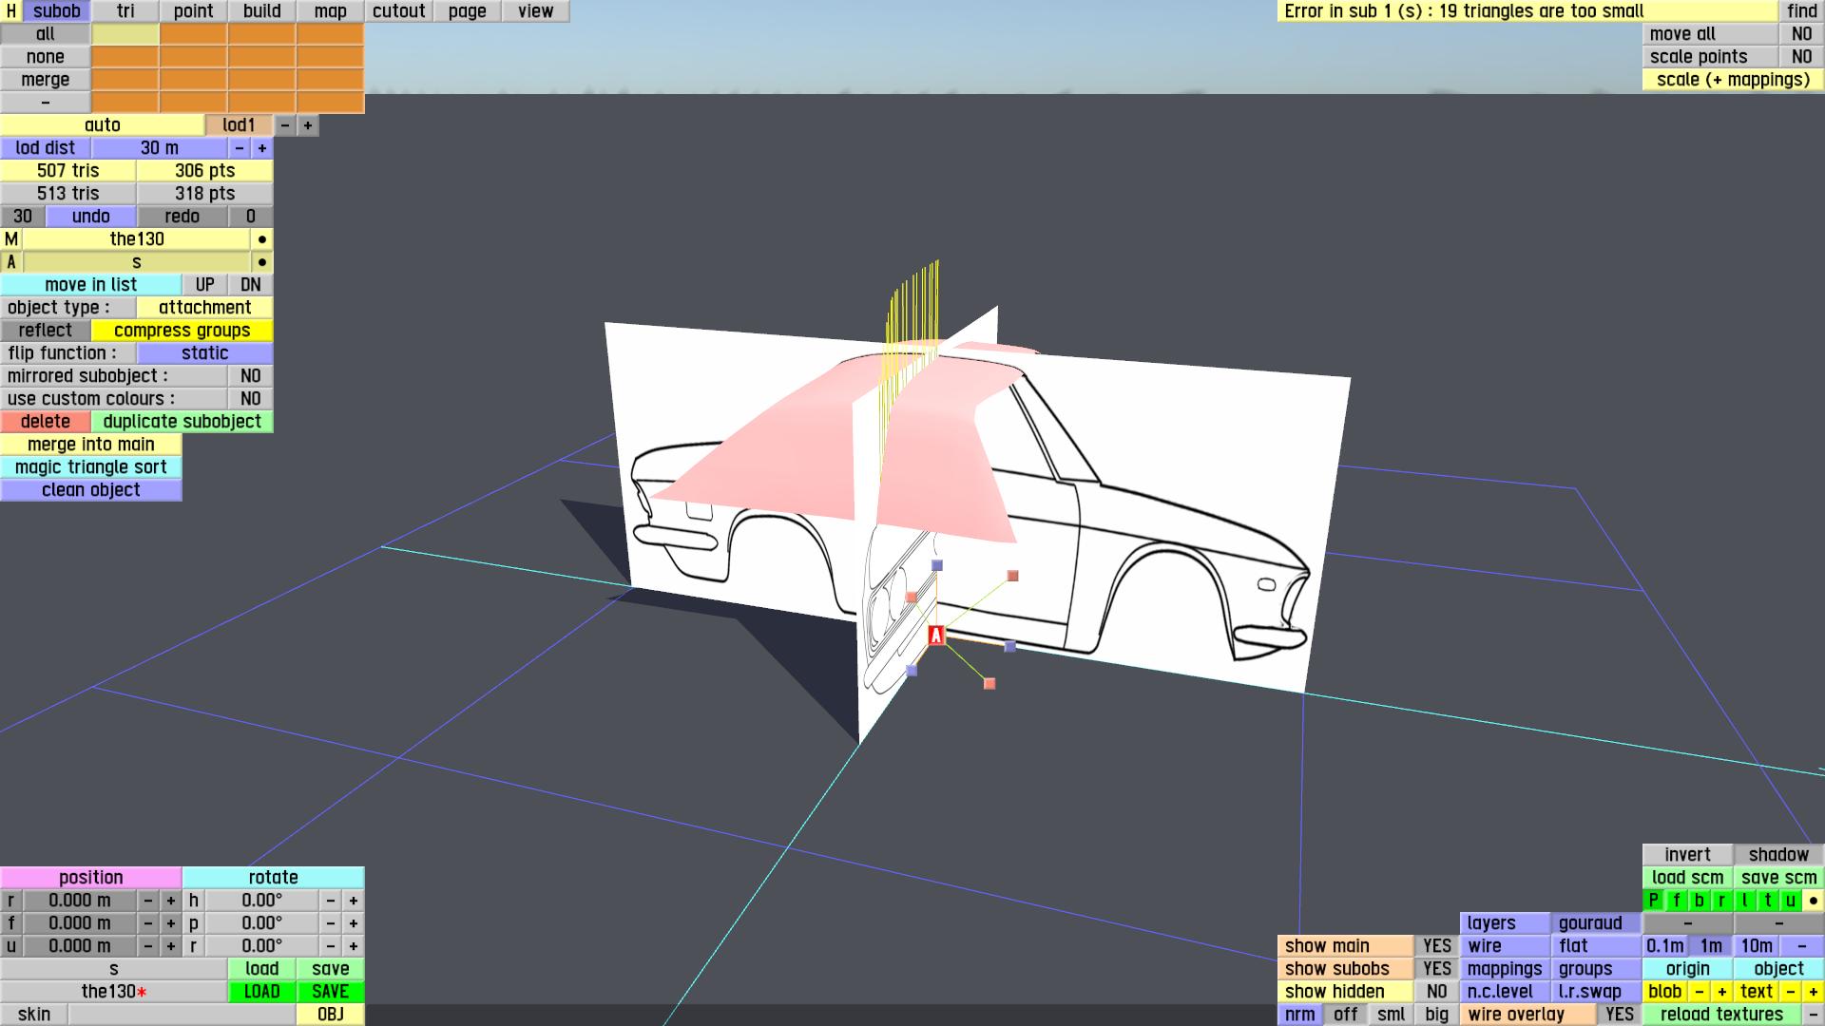The width and height of the screenshot is (1825, 1026).
Task: Toggle mirrored subobject NO value
Action: click(250, 376)
